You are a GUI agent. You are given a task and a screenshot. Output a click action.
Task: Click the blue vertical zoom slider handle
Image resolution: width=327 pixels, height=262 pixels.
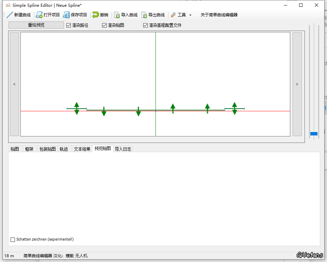314,134
